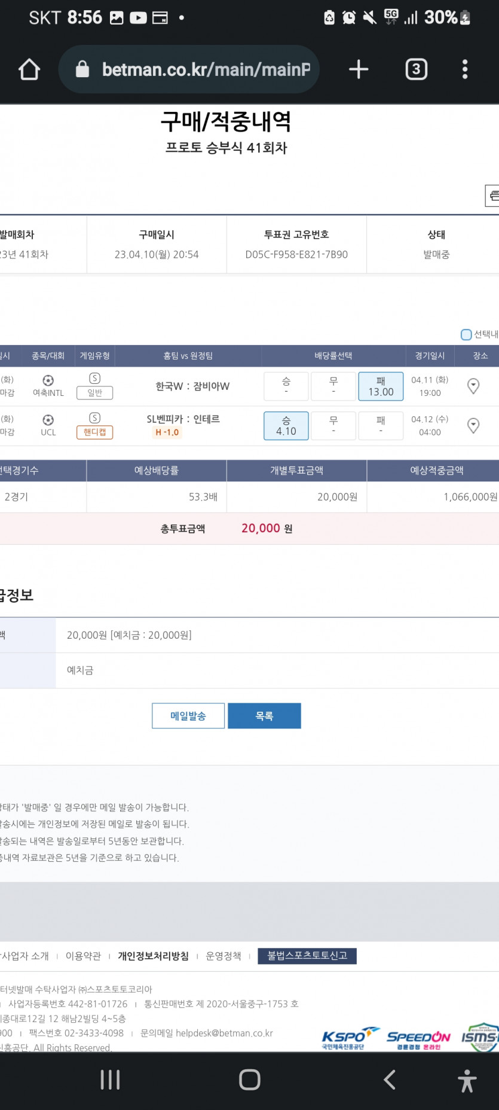The image size is (499, 1110).
Task: Click the 목록 button
Action: [x=264, y=716]
